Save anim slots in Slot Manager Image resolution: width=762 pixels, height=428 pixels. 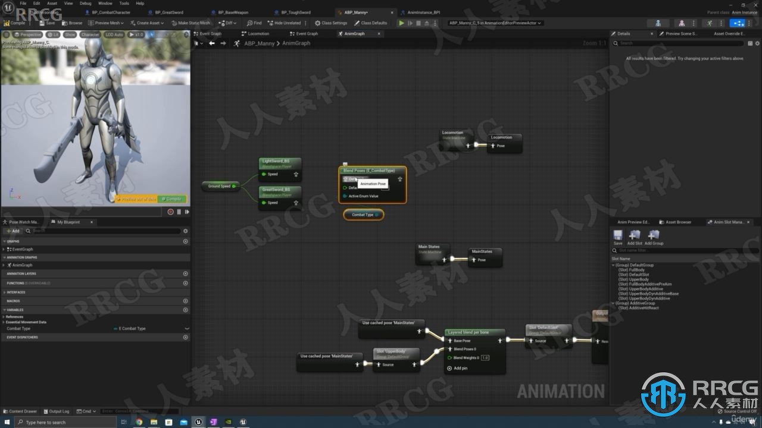(618, 237)
